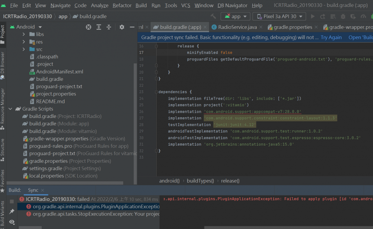Run the app with the play icon
The image size is (373, 229).
tap(313, 16)
